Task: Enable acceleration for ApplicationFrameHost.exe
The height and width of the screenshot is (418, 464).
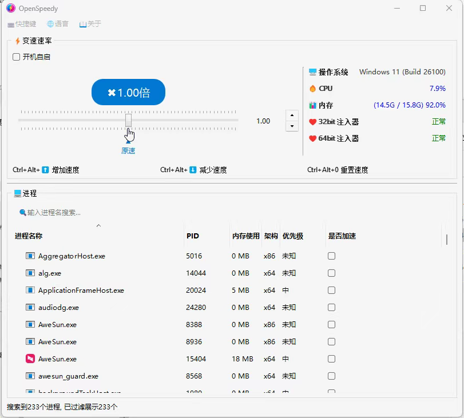Action: 331,290
